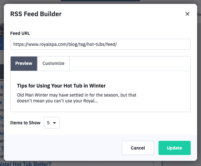Click the dialog footer left of Cancel

coord(64,148)
